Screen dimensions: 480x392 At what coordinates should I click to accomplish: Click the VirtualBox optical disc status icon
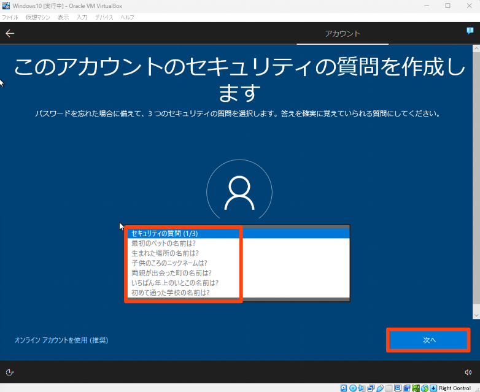pos(353,388)
